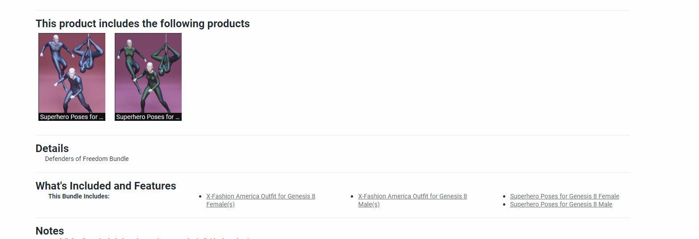This screenshot has height=239, width=699.
Task: Click the "Defenders of Freedom Bundle" text
Action: (x=87, y=159)
